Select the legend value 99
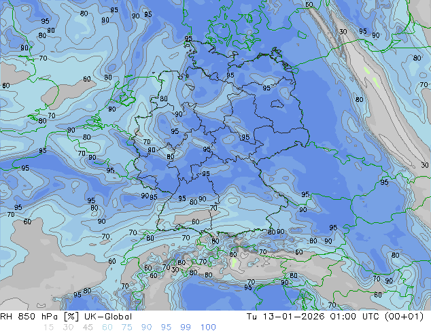 186,328
